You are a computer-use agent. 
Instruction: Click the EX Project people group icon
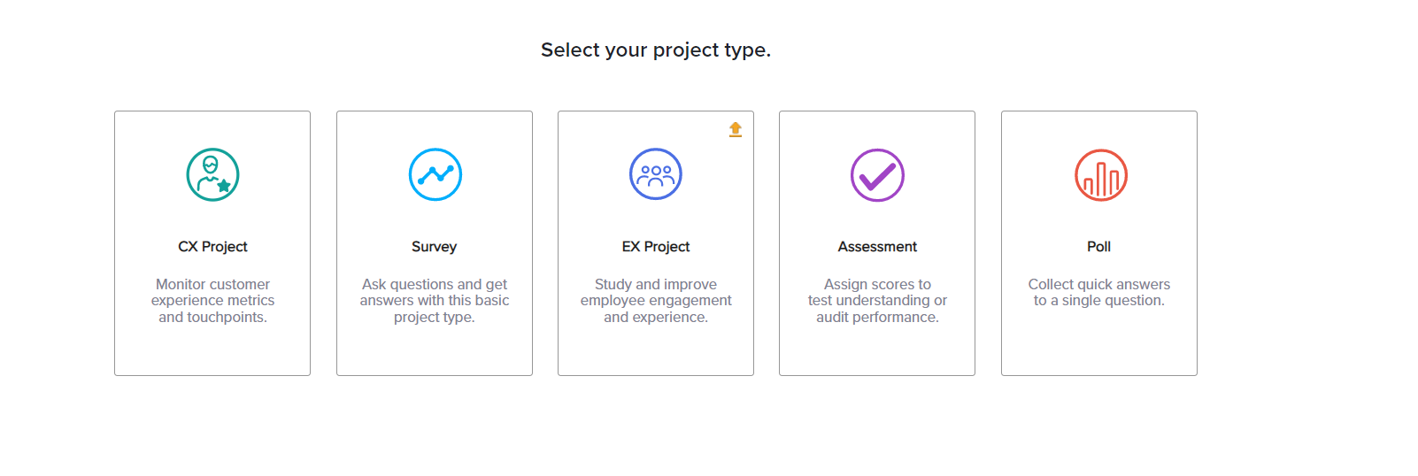point(656,174)
